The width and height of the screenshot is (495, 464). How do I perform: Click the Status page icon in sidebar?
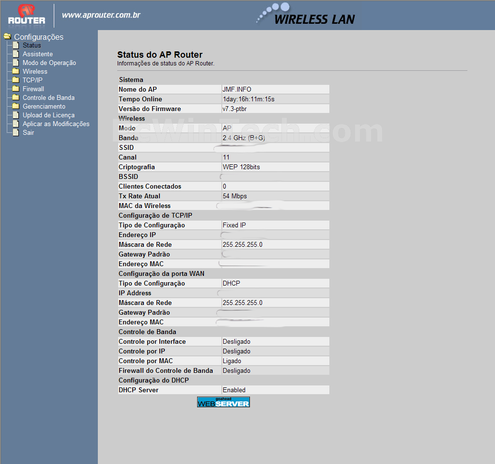[x=16, y=45]
